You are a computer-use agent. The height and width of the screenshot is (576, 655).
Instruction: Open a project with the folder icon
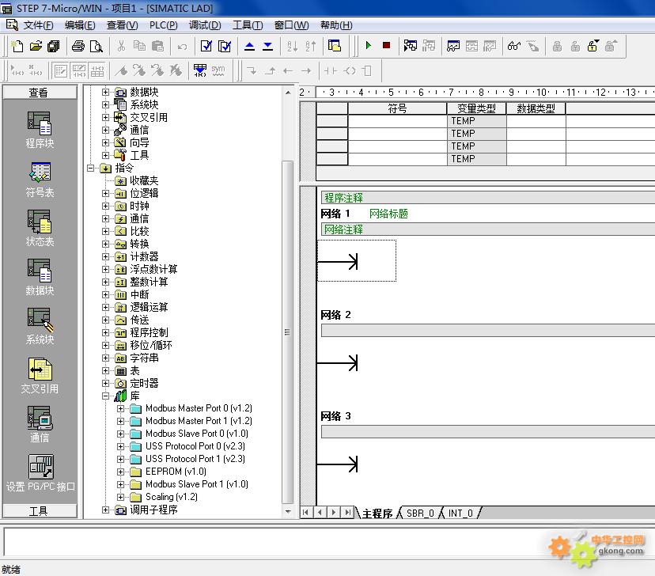tap(36, 46)
